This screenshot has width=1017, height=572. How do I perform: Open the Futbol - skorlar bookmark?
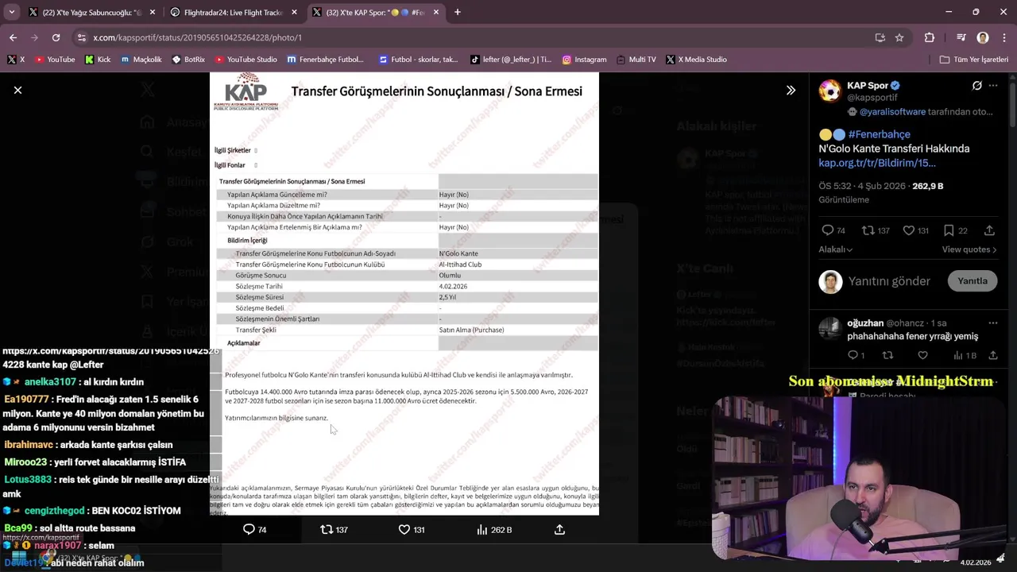point(419,60)
